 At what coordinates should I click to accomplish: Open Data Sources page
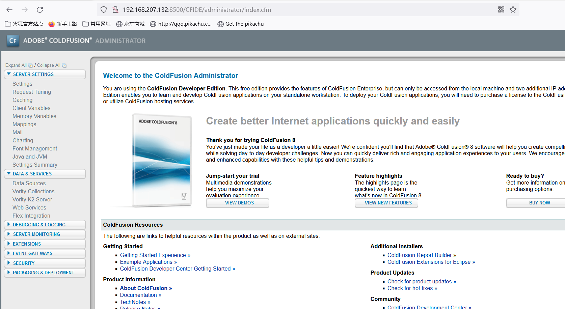tap(29, 183)
